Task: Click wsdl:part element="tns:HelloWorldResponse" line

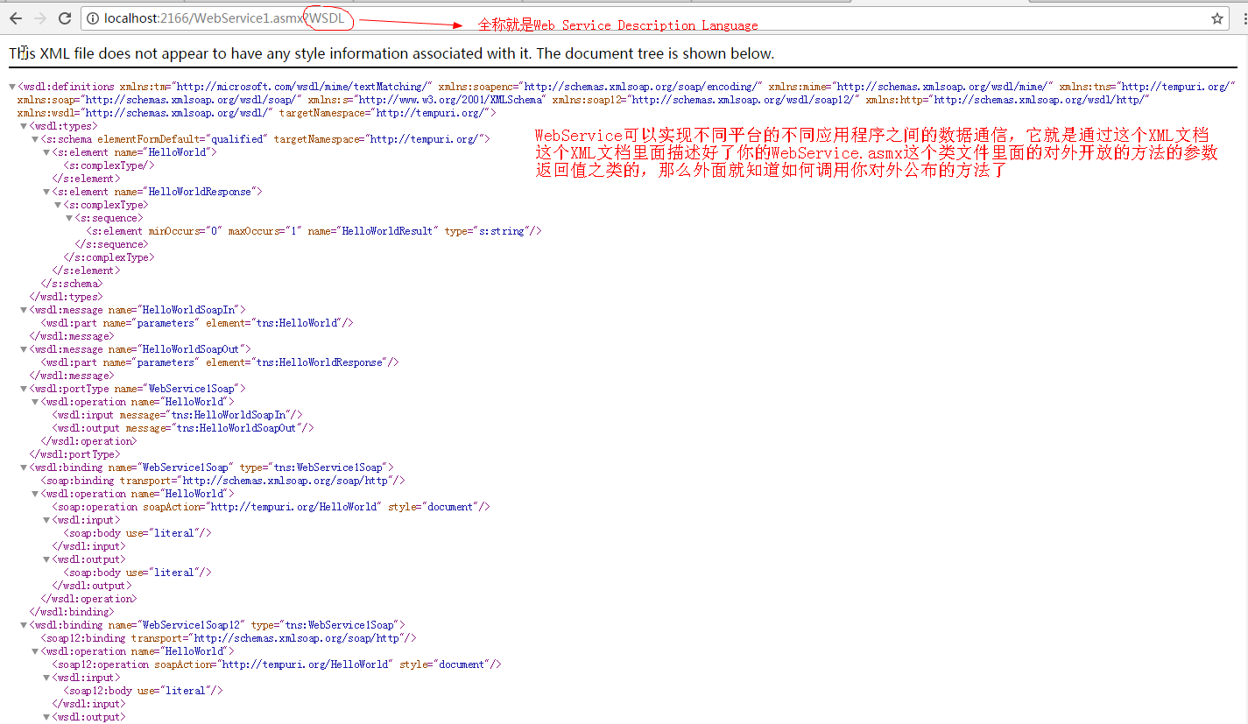Action: tap(220, 362)
